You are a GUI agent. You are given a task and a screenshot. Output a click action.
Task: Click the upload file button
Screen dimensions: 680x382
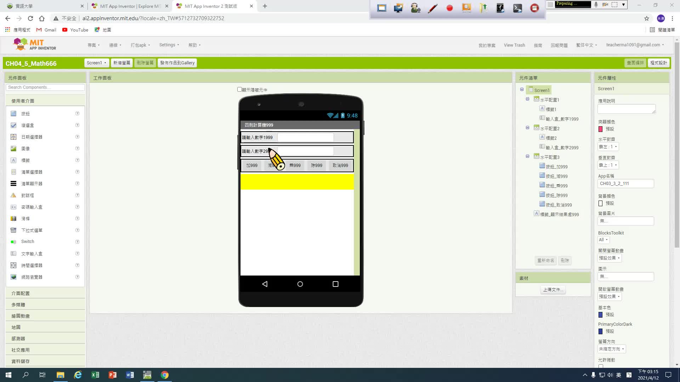pyautogui.click(x=553, y=290)
